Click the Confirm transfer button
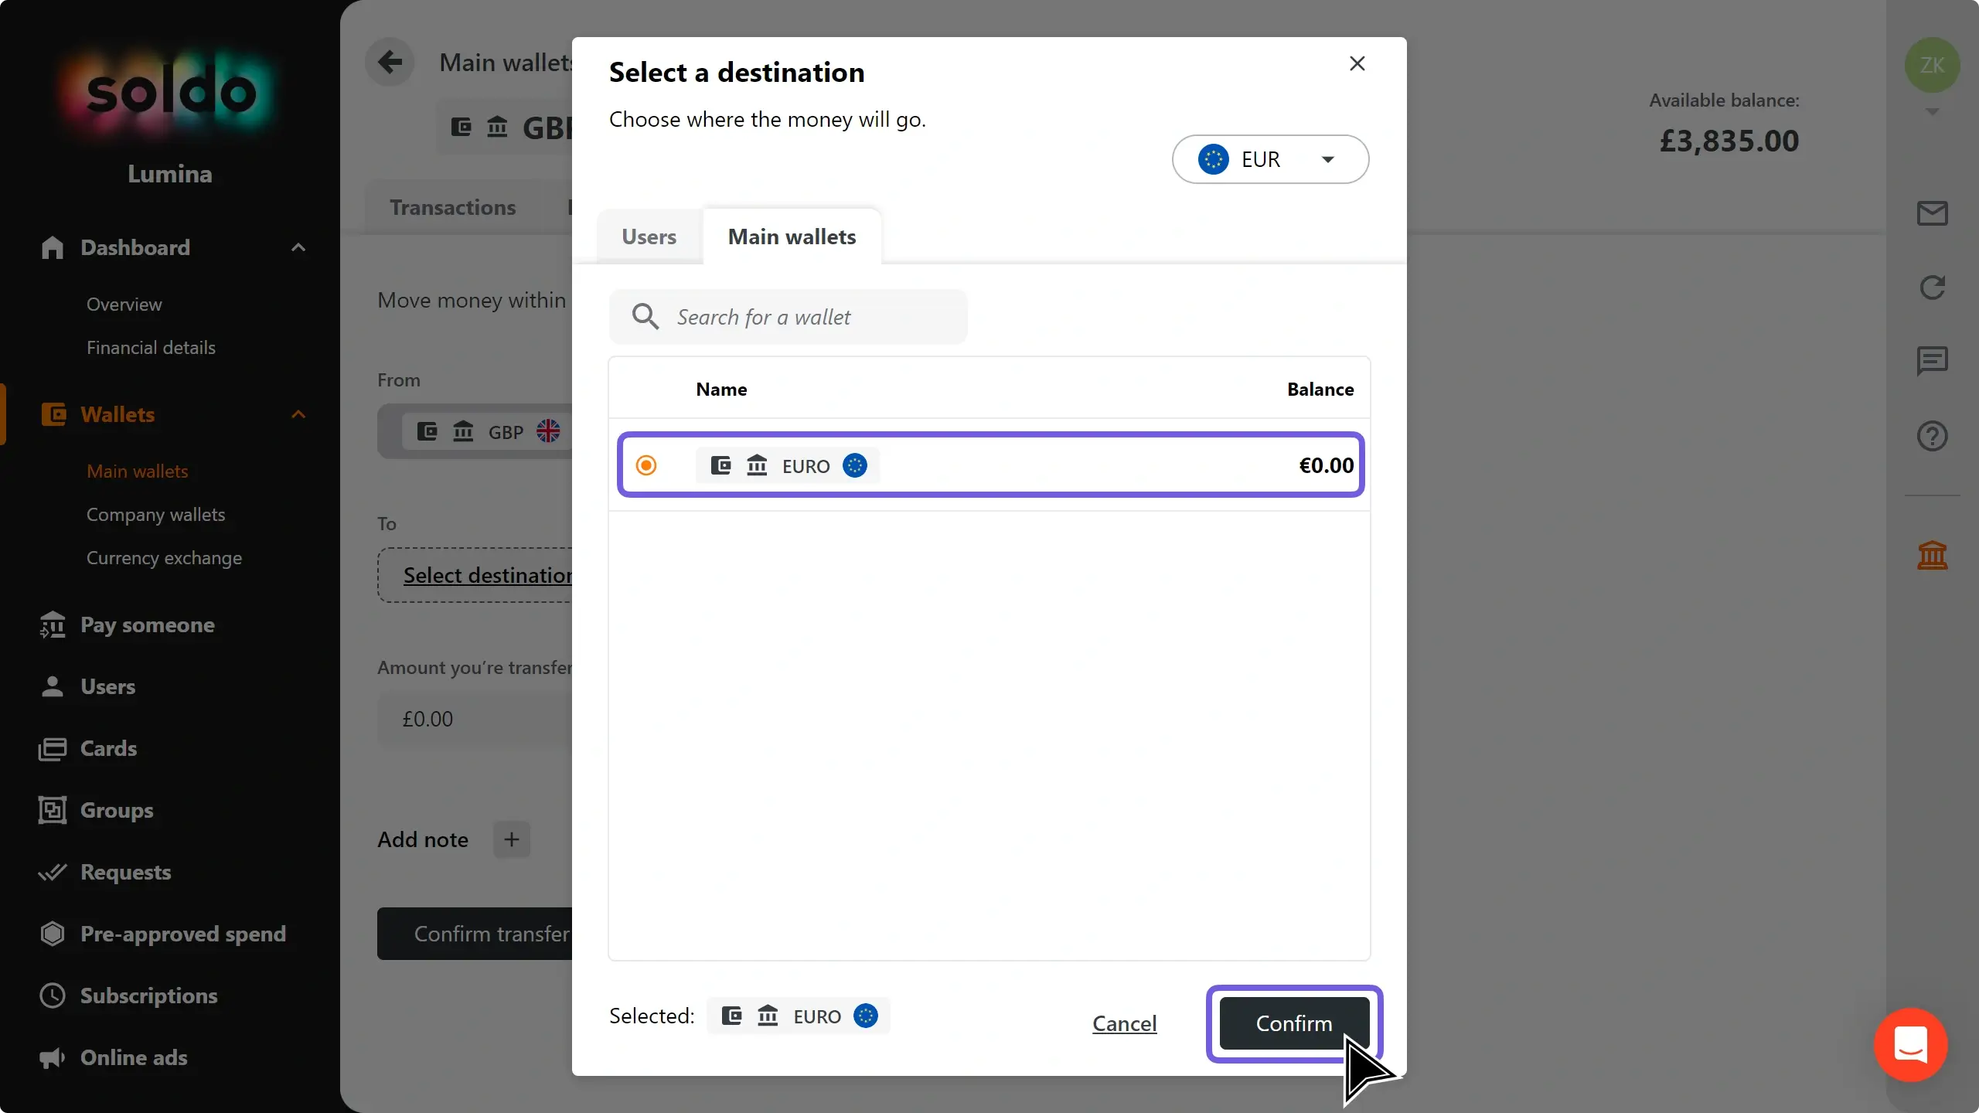1979x1113 pixels. pos(475,934)
